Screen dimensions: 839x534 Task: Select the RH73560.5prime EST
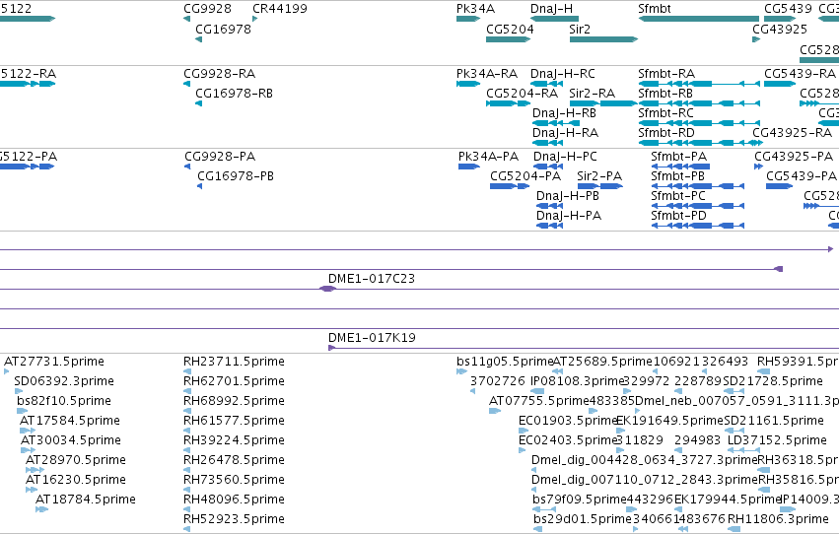(x=187, y=491)
